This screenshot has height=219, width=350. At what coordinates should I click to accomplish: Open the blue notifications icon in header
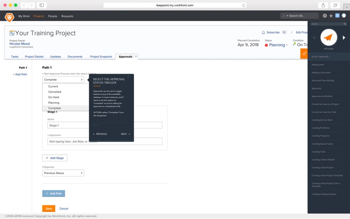[337, 15]
